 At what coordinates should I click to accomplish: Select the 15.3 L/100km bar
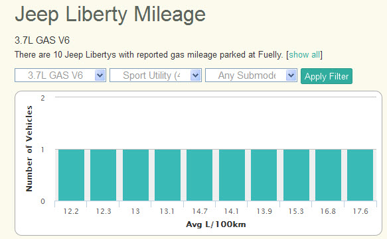pos(296,175)
